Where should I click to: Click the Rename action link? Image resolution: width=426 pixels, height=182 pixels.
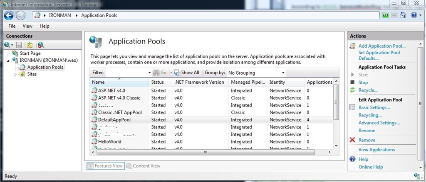367,130
